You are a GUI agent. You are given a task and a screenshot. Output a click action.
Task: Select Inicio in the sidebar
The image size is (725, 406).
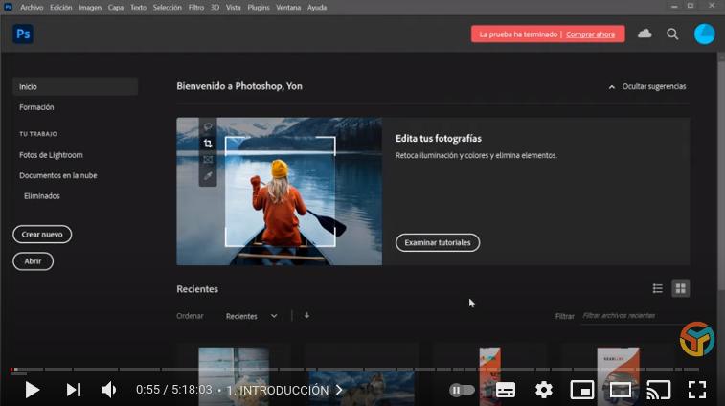coord(75,86)
